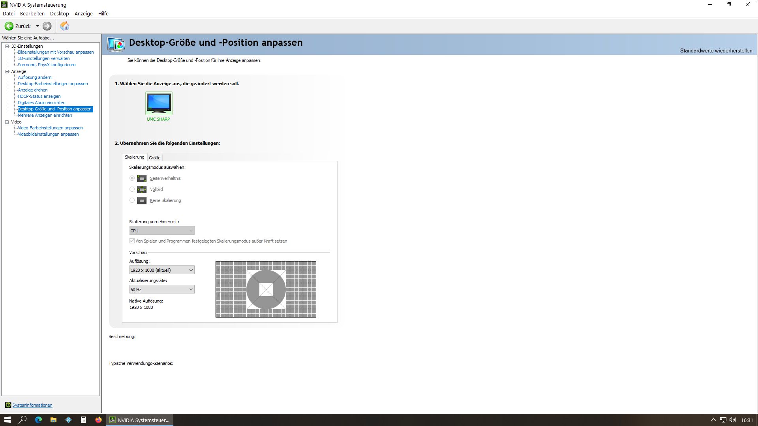
Task: Open Bildeinstellungen mit Vorschau anpassen
Action: (x=56, y=52)
